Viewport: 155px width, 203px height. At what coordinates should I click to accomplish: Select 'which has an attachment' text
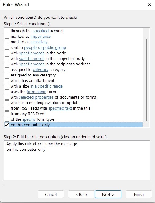pos(32,81)
